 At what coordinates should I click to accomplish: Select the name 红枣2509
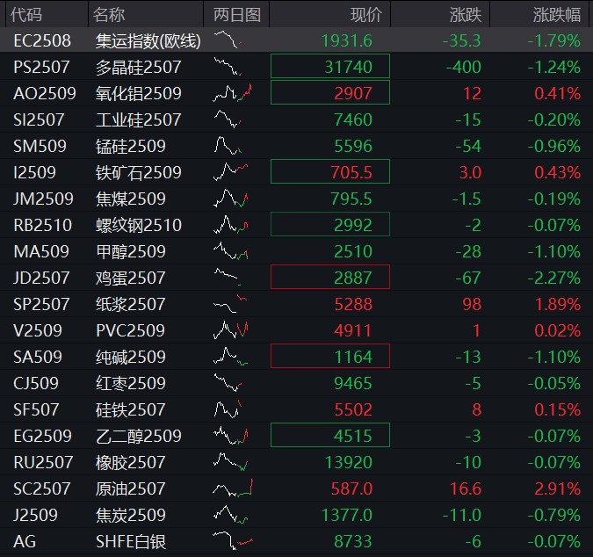pyautogui.click(x=131, y=383)
